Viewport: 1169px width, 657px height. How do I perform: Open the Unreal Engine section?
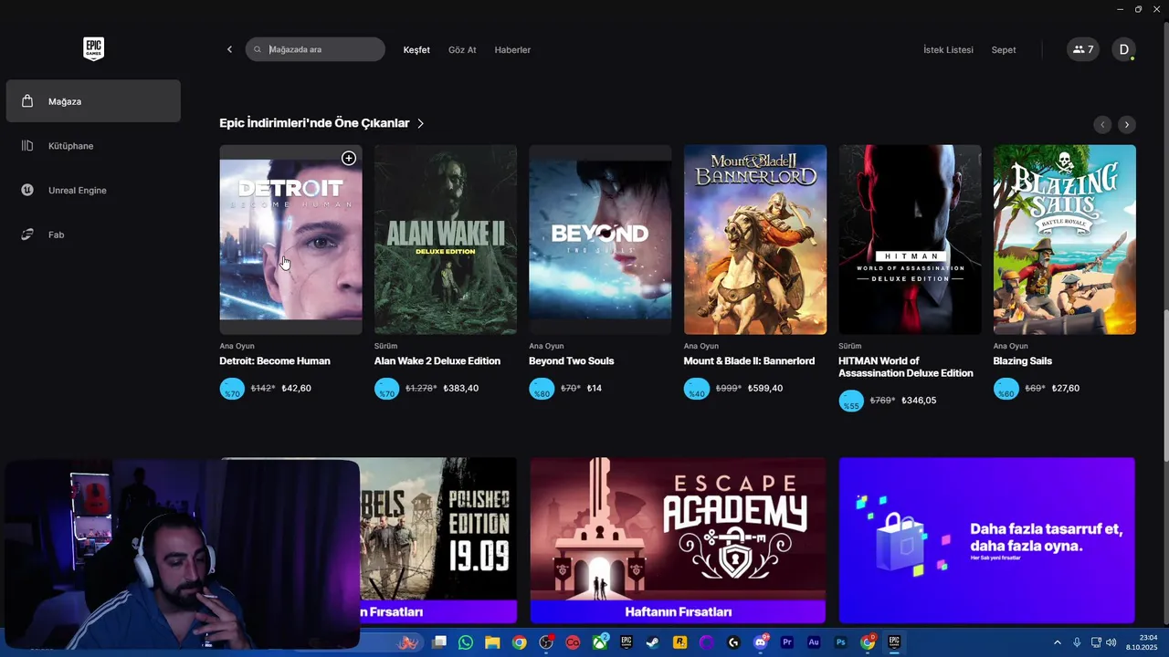tap(93, 190)
